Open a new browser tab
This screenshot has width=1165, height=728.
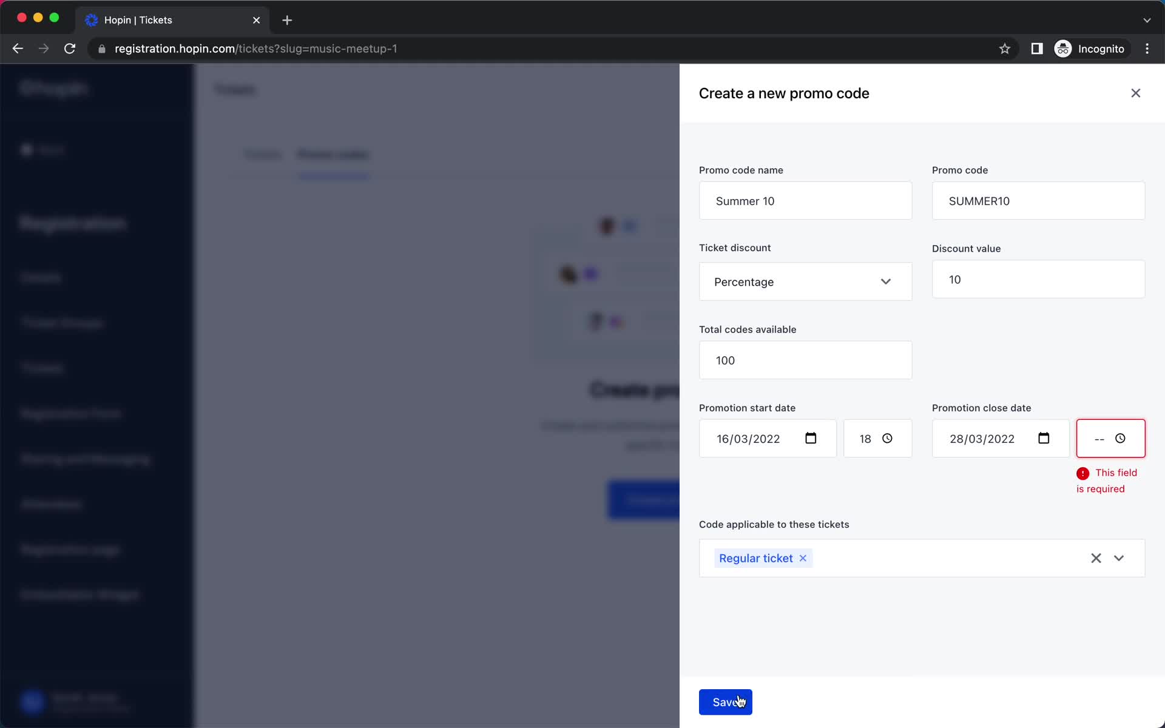point(287,20)
